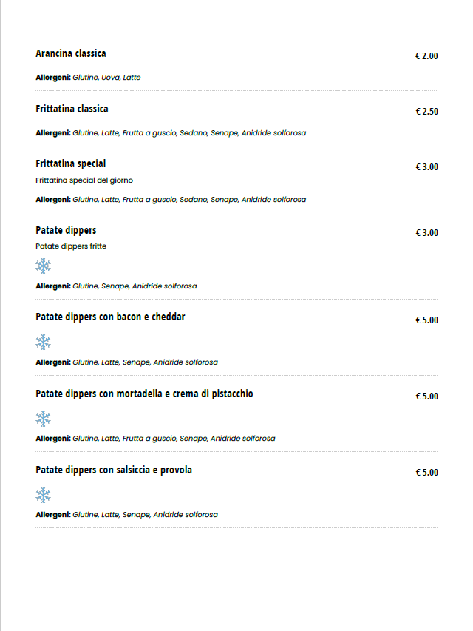Image resolution: width=473 pixels, height=631 pixels.
Task: Click 'Patate dippers fritte' description text
Action: [71, 246]
